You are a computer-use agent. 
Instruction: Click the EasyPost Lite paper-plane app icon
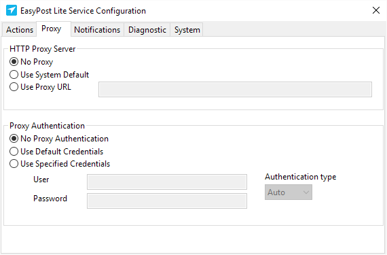tap(12, 10)
